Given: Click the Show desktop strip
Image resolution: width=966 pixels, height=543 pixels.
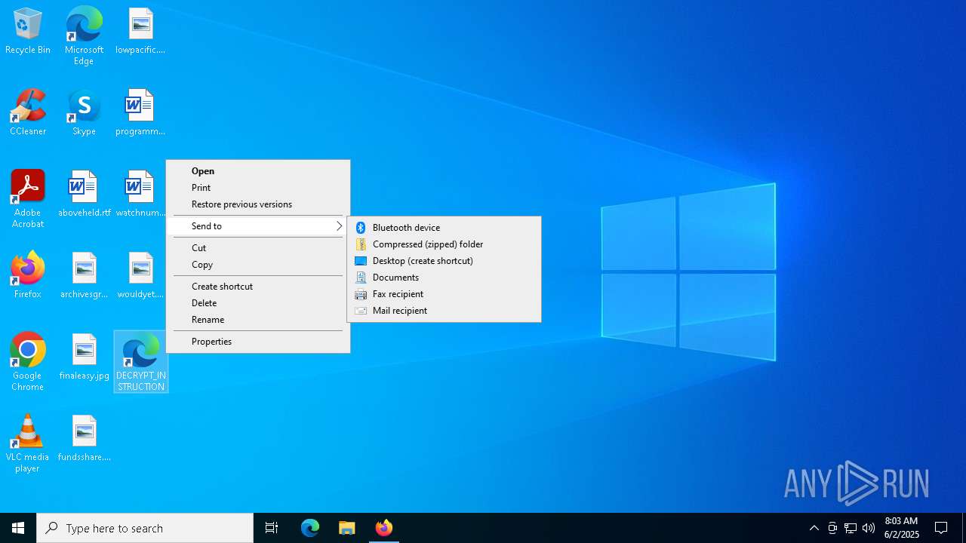Looking at the screenshot, I should (964, 528).
